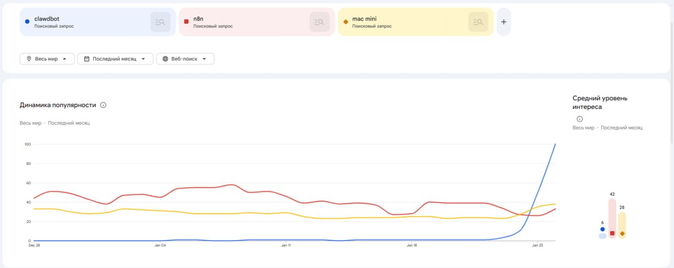
Task: Click the search icon in the mac mini chip
Action: [478, 22]
